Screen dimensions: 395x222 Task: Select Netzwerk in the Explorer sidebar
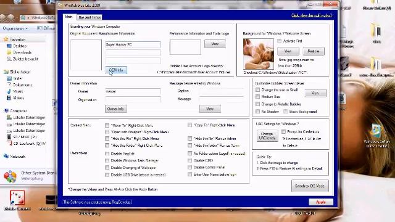pos(17,156)
